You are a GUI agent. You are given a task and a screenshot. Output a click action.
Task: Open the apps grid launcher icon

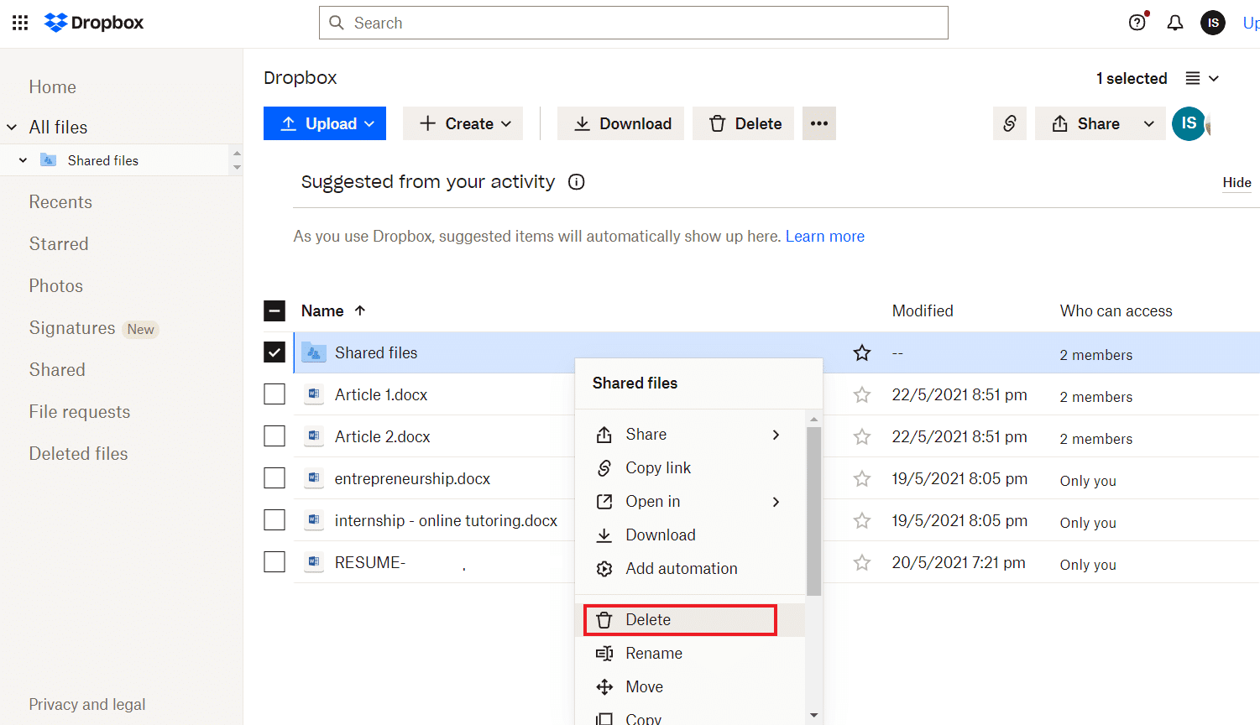pyautogui.click(x=20, y=23)
